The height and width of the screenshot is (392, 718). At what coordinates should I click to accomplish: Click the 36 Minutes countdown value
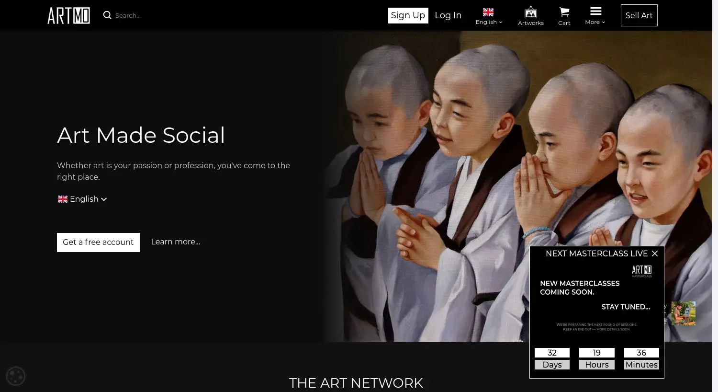point(641,353)
